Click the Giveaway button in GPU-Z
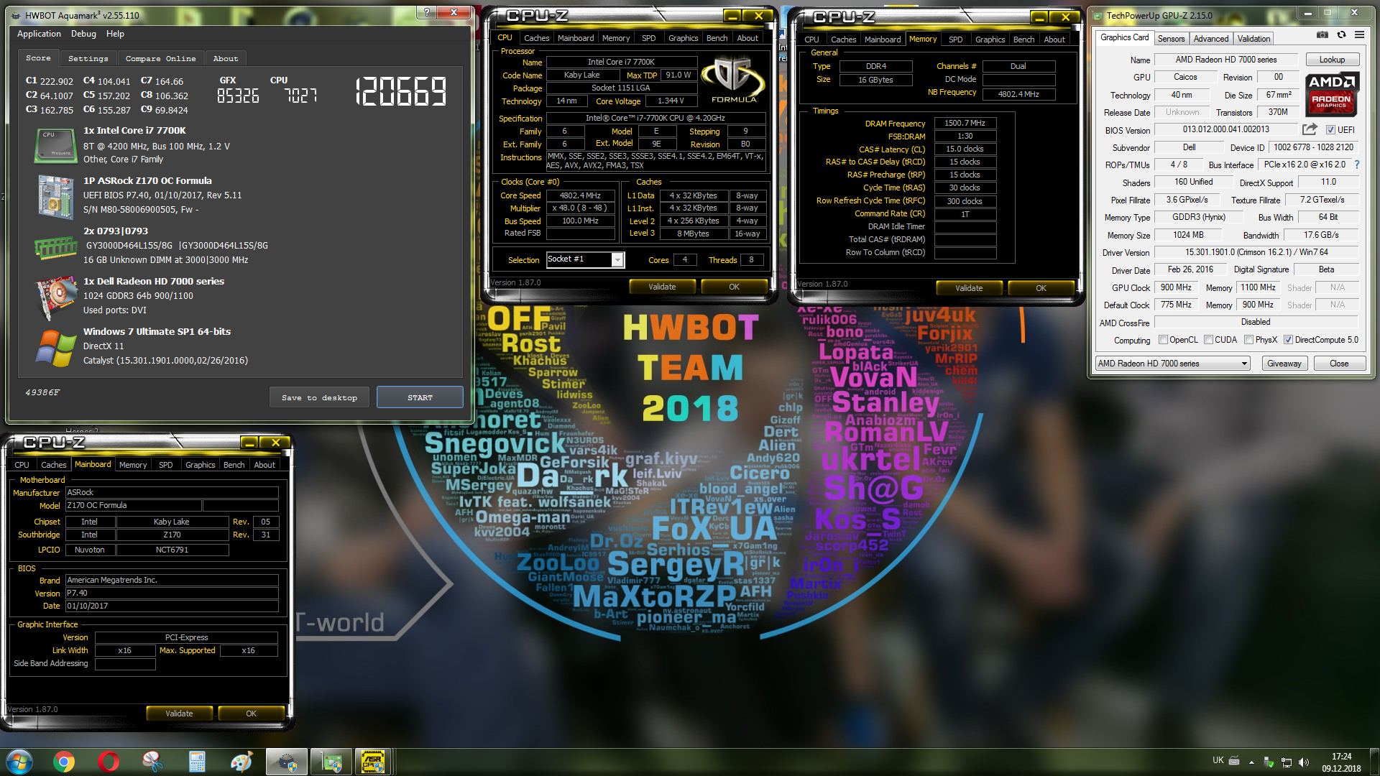 pos(1284,364)
